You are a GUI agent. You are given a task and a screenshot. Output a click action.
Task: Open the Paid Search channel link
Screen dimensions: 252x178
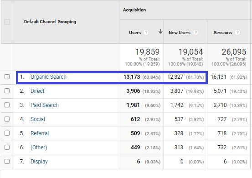(45, 105)
